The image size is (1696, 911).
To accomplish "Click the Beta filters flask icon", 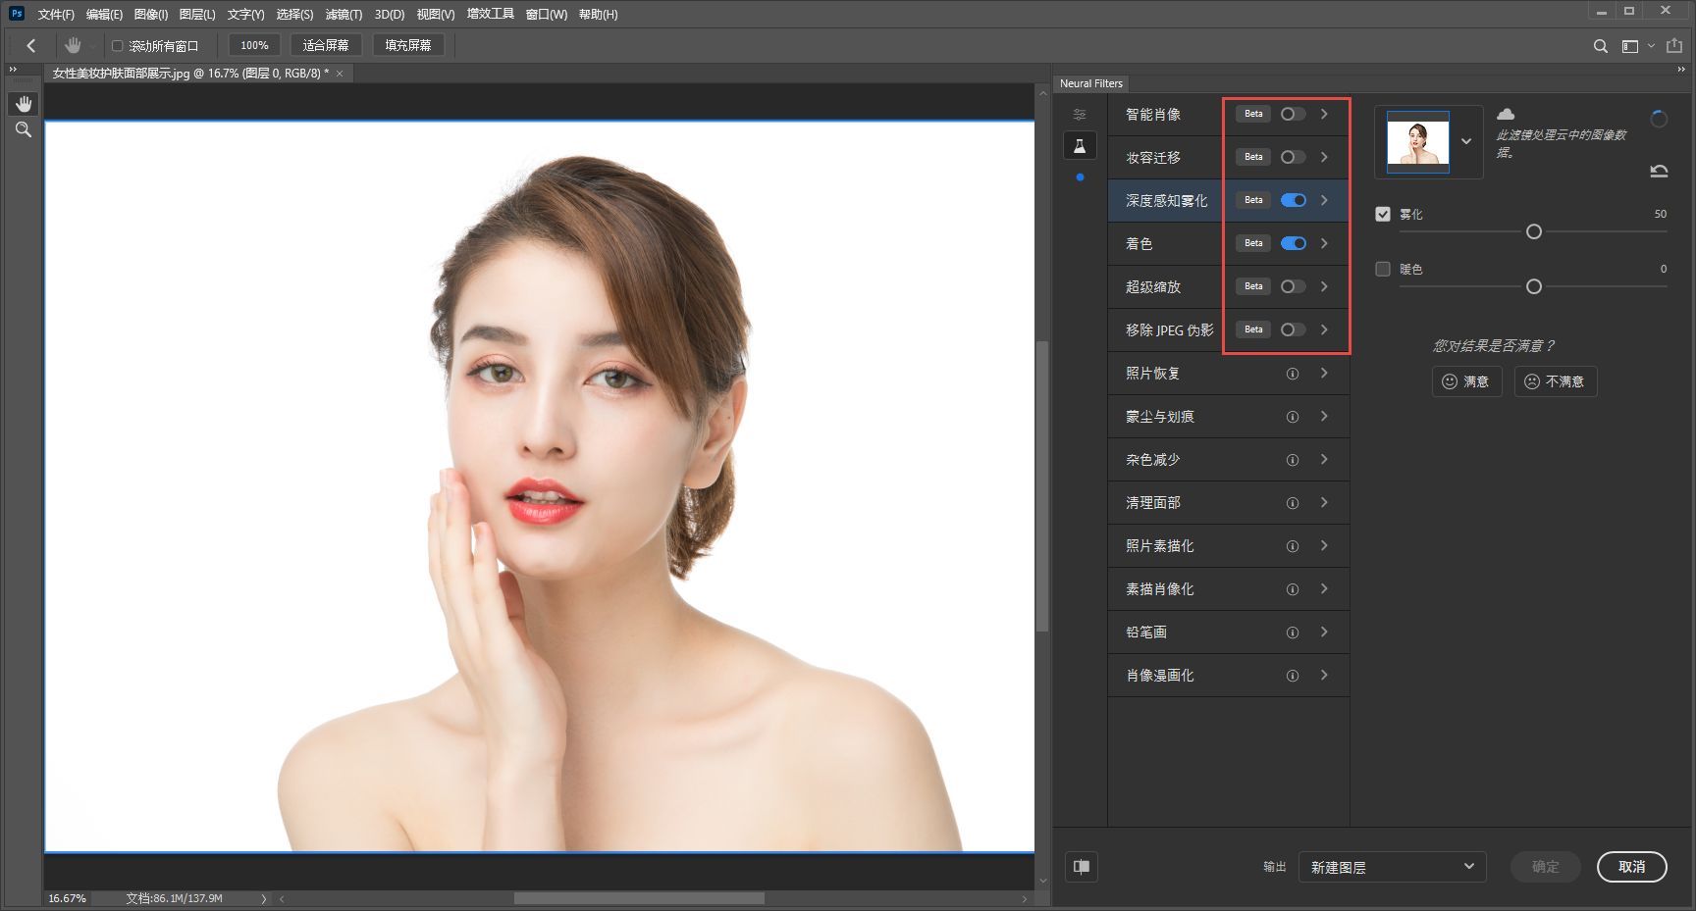I will [1080, 145].
